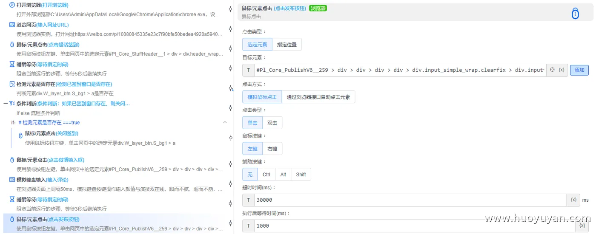Click the 添加 button next to target element
Screen dimensions: 596x234
(579, 70)
